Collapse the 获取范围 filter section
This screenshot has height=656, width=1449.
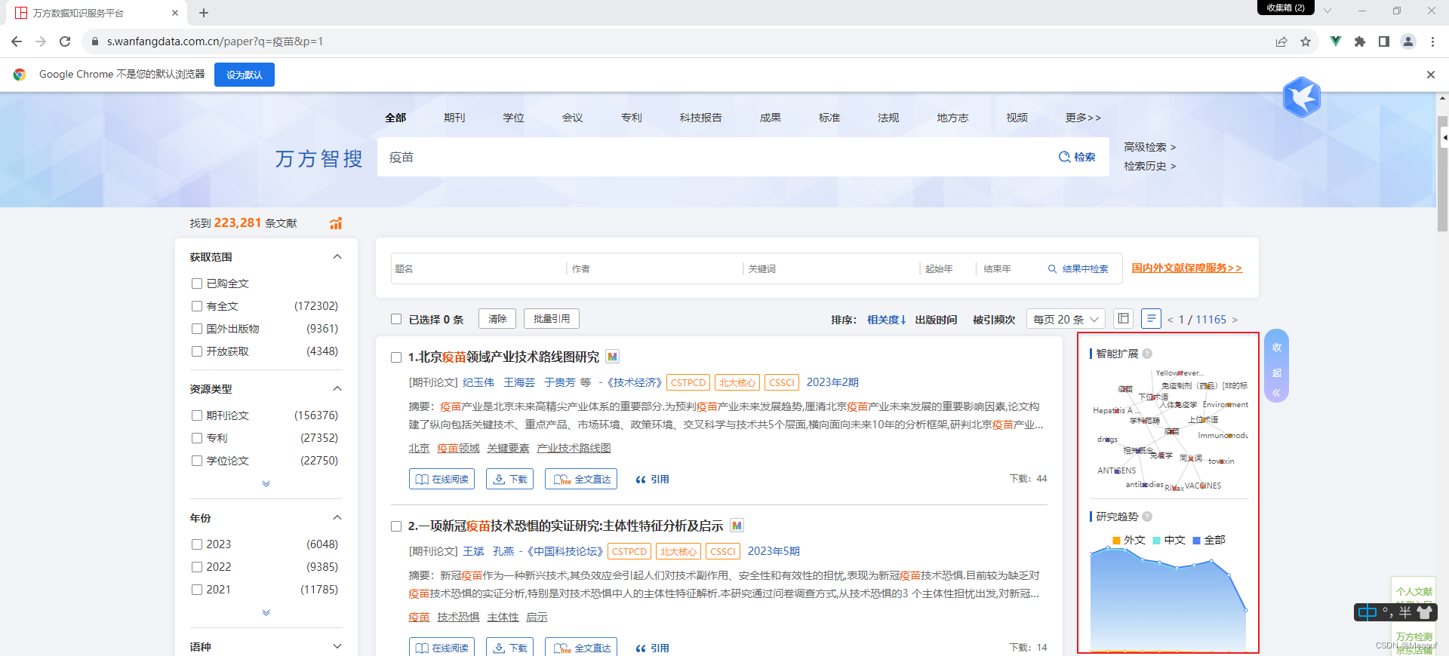[337, 257]
